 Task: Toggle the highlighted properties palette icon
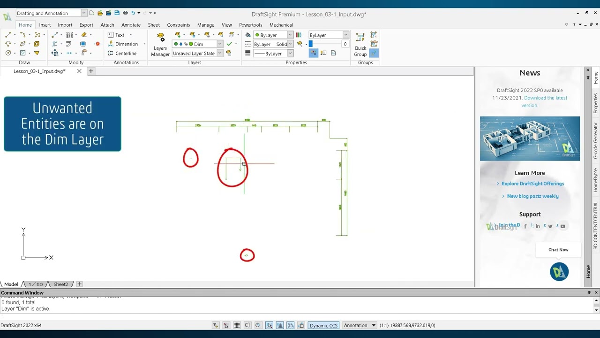[314, 53]
